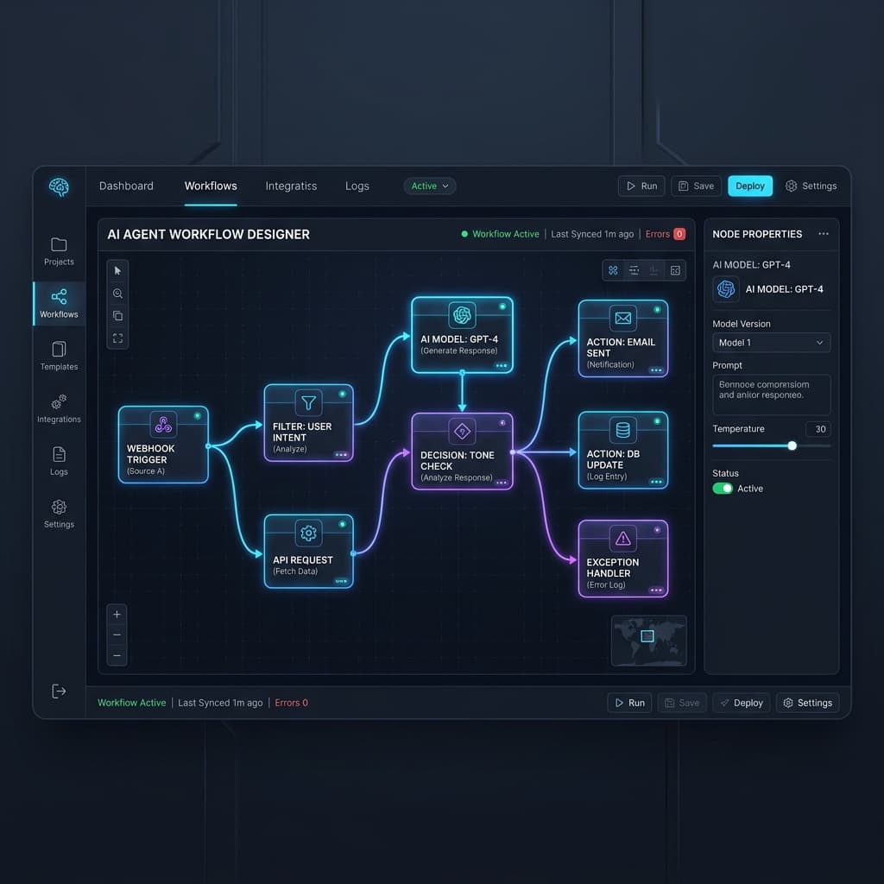Click the plus zoom-in canvas button

[117, 615]
